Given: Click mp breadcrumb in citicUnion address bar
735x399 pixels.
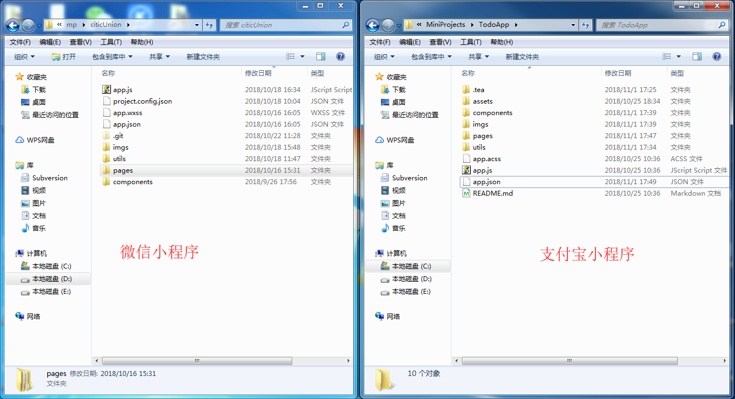Looking at the screenshot, I should (71, 25).
